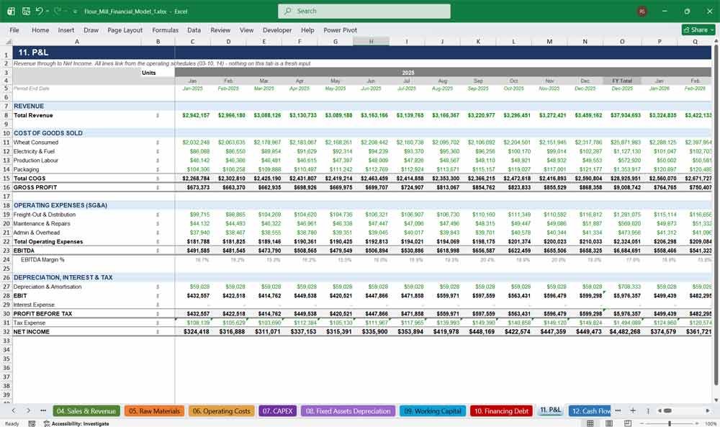Click the left sheet tabs ellipsis
The height and width of the screenshot is (427, 720).
pyautogui.click(x=43, y=410)
